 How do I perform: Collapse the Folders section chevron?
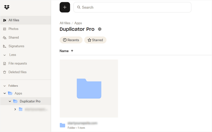click(5, 86)
